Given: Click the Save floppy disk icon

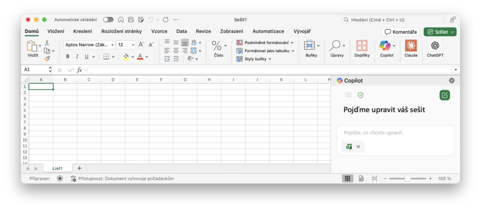Looking at the screenshot, I should [x=131, y=20].
